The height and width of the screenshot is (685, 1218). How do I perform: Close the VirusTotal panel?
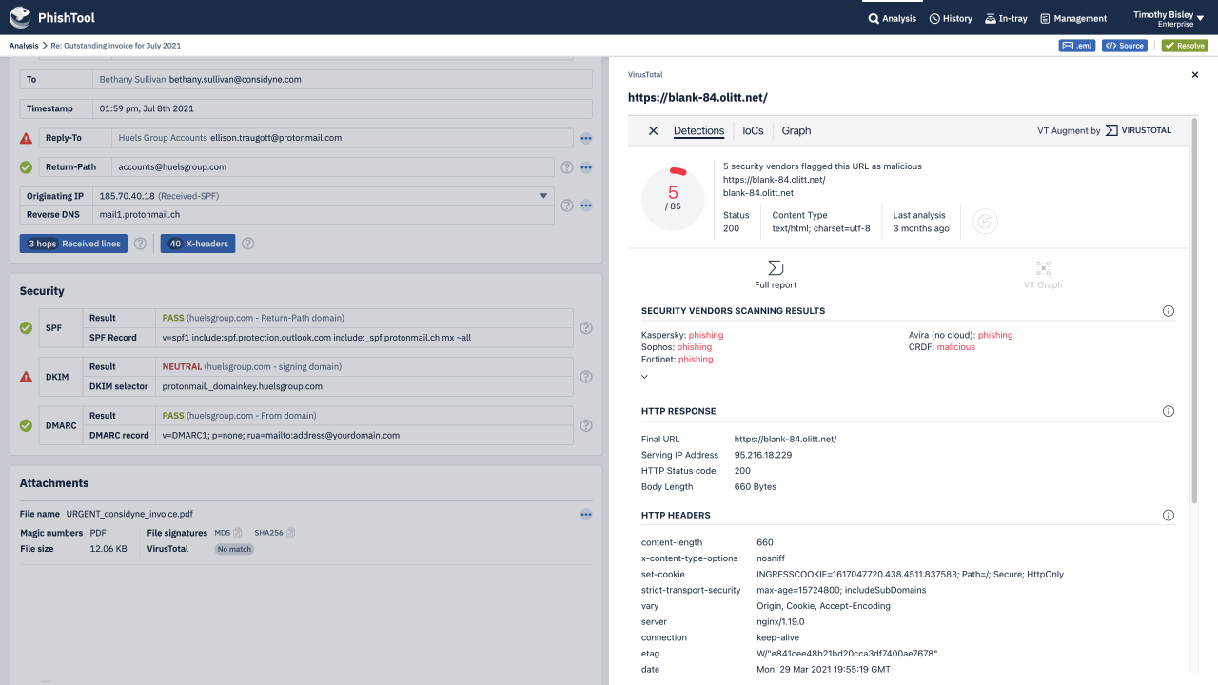1195,75
